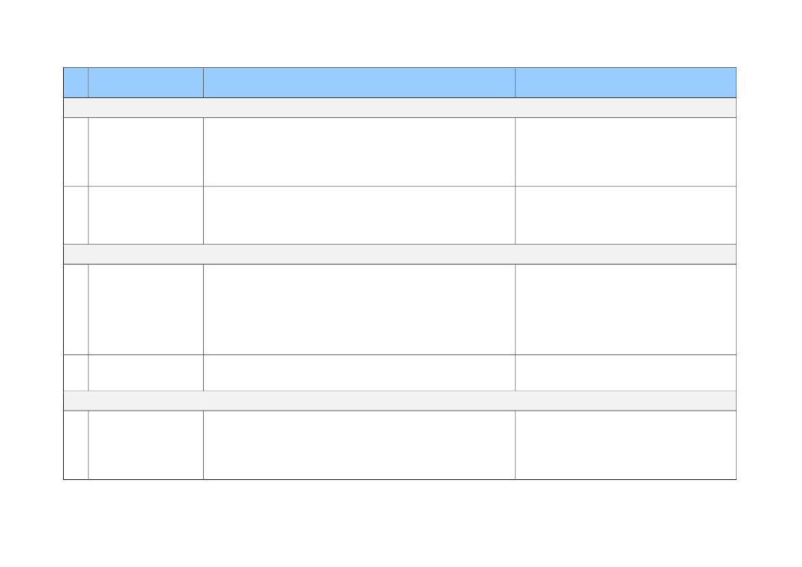Click last-column cell of second data row
802x567 pixels.
pos(626,215)
